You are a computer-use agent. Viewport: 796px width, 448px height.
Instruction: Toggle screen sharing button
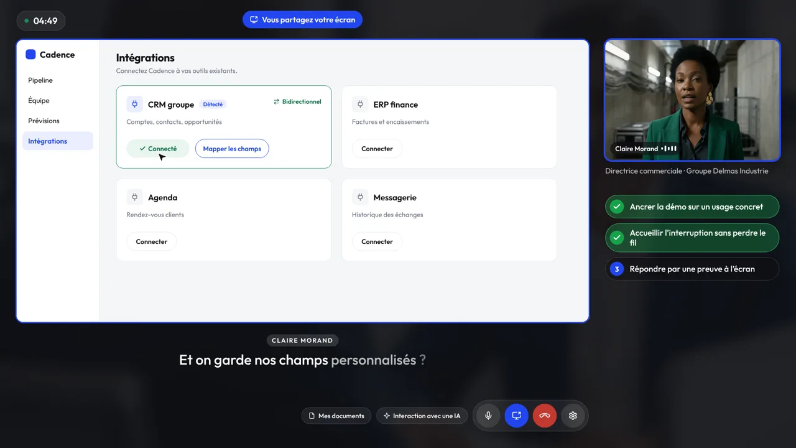click(516, 416)
